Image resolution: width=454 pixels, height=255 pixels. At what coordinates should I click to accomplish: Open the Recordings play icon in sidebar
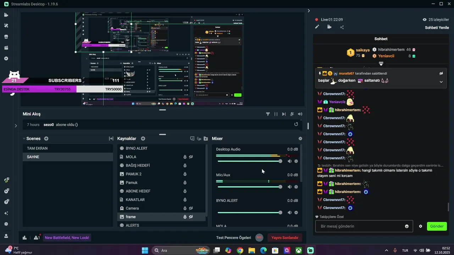click(x=6, y=58)
